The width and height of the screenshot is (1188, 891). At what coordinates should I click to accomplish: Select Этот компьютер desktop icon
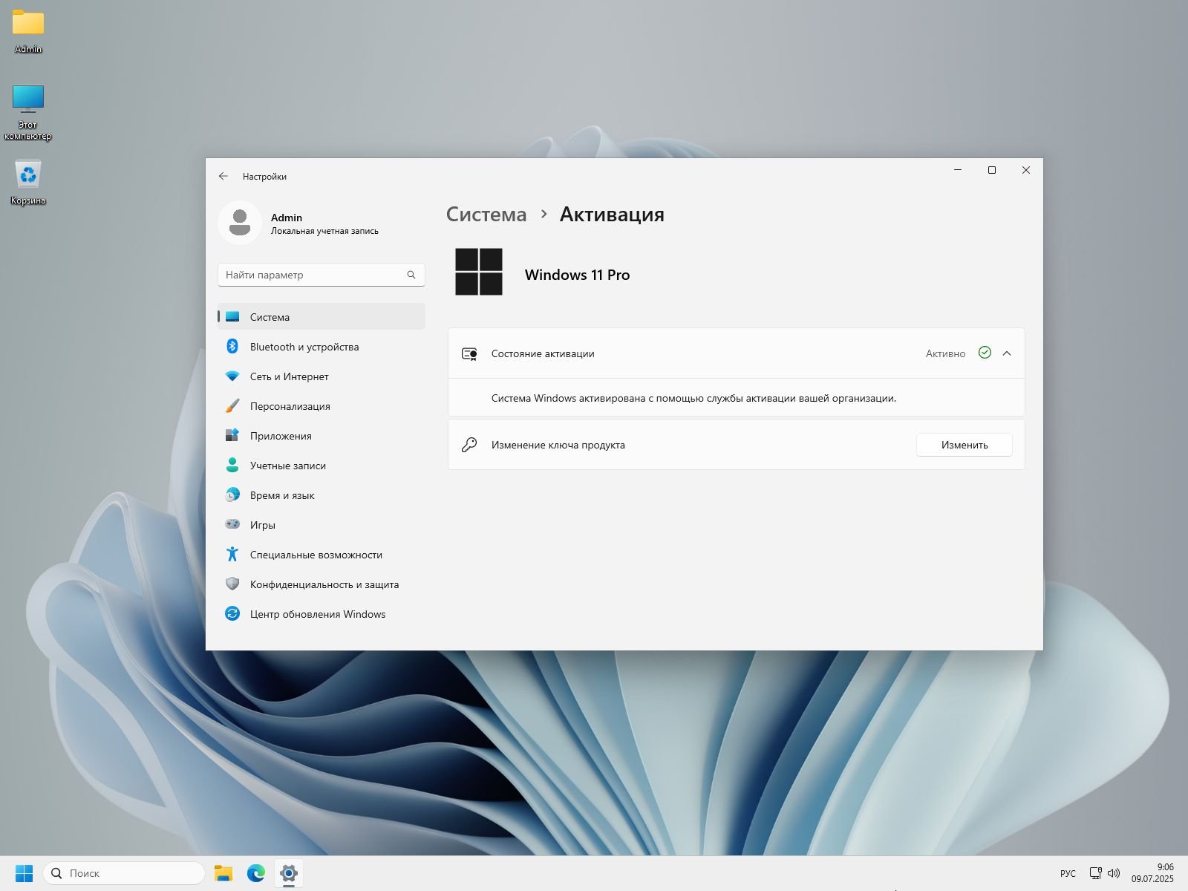pyautogui.click(x=28, y=112)
